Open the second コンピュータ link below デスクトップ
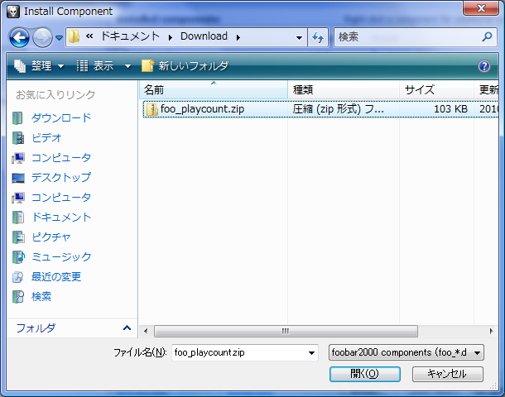 61,197
